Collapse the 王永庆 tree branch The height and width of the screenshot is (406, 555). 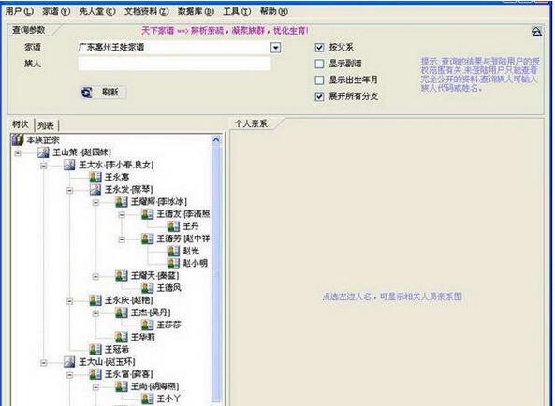(70, 301)
